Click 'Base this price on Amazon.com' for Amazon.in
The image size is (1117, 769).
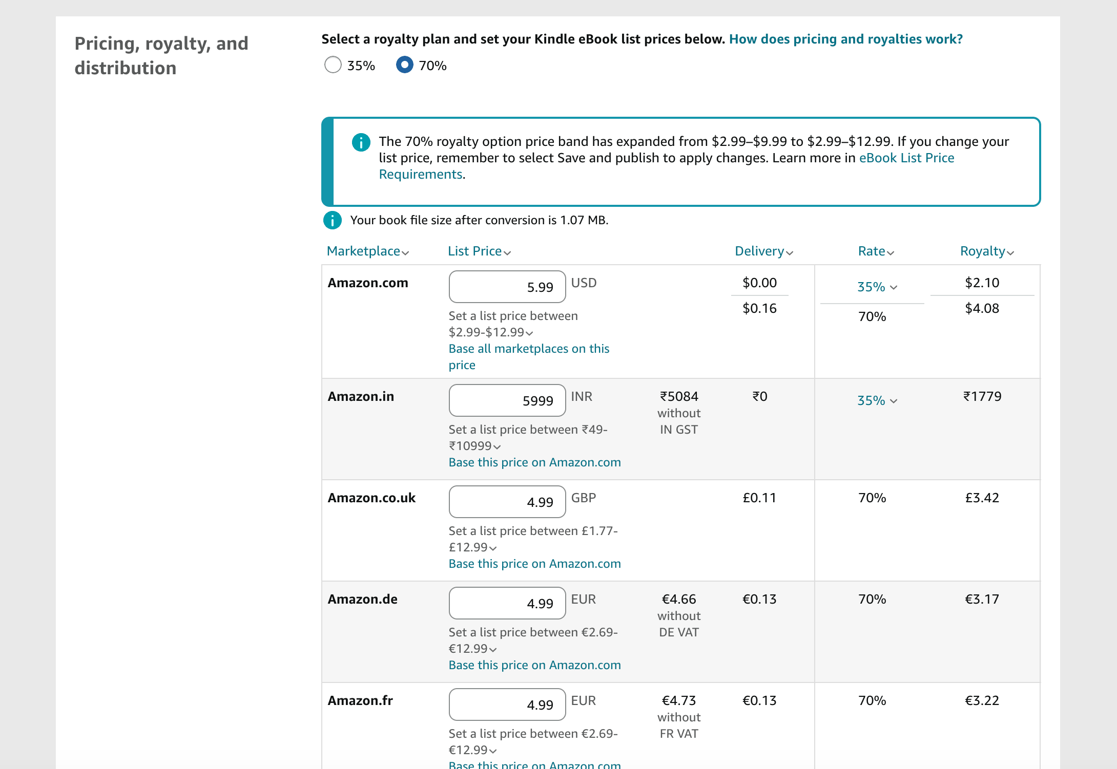(x=535, y=462)
